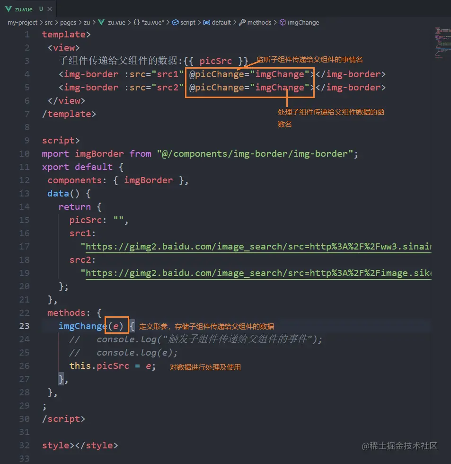Click the </view> closing tag
The width and height of the screenshot is (451, 464).
click(66, 101)
